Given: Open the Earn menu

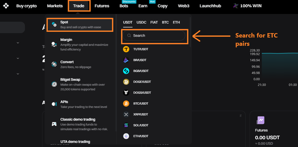Looking at the screenshot, I should [143, 6].
